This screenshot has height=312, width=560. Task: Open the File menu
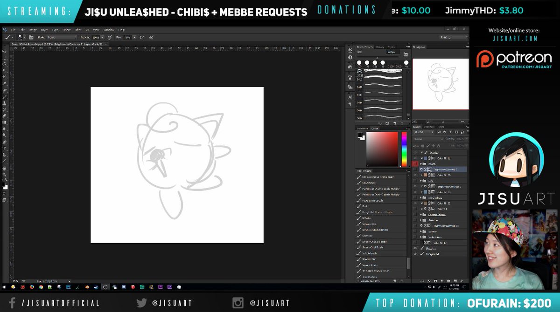coord(13,30)
